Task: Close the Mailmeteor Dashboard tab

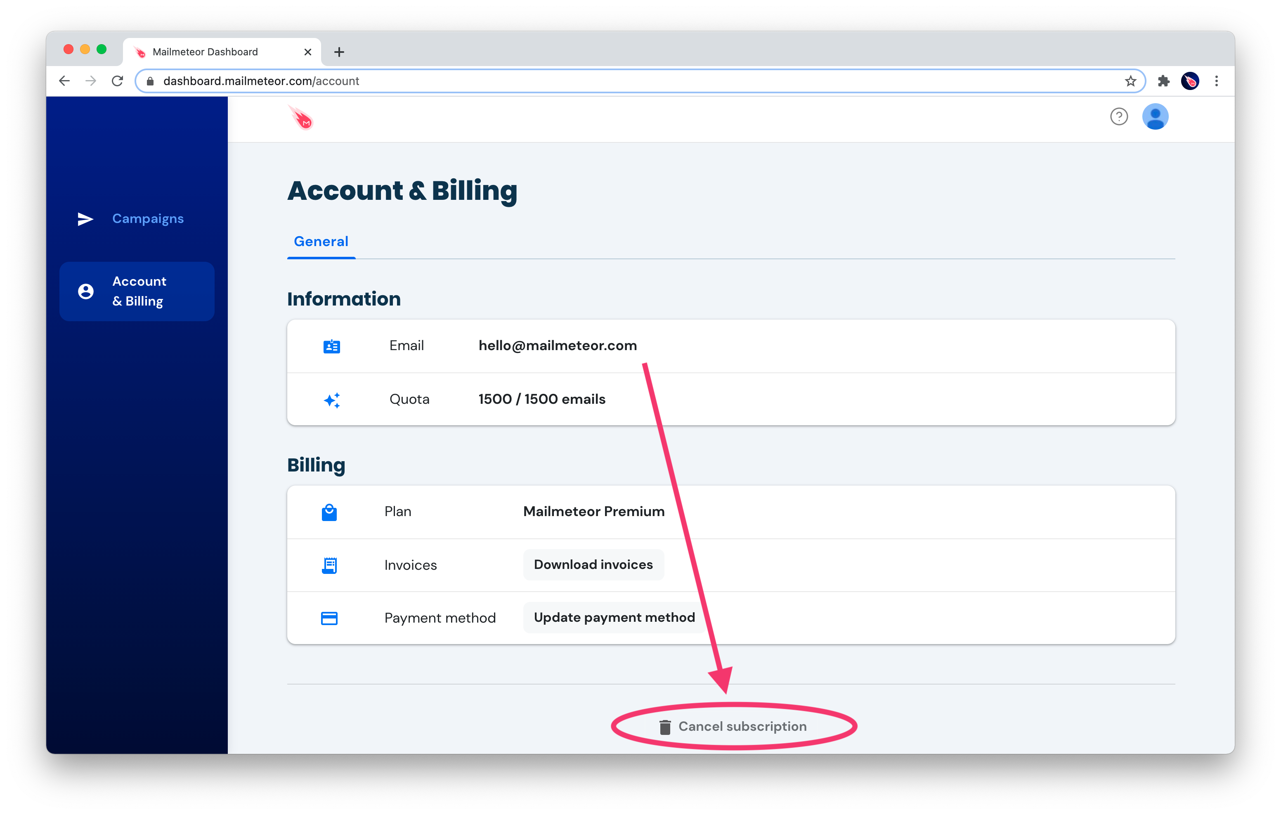Action: tap(307, 52)
